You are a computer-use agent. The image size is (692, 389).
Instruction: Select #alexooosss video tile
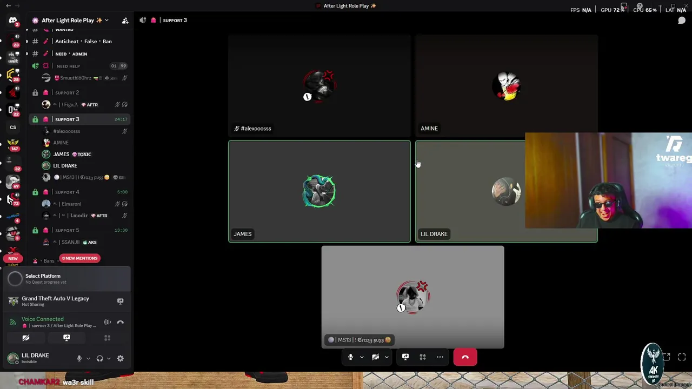pos(320,85)
